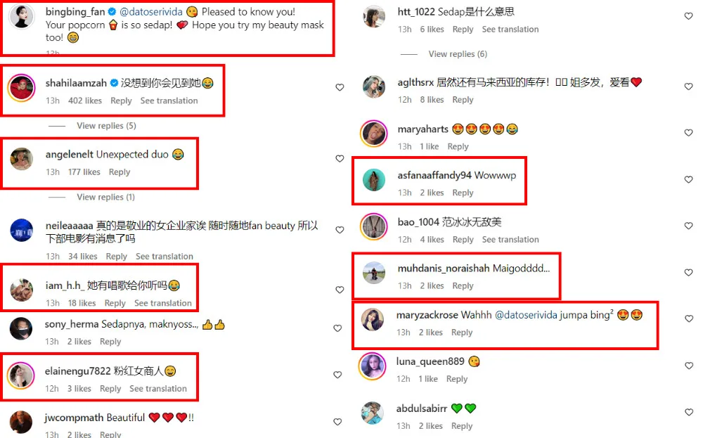The height and width of the screenshot is (438, 703).
Task: Like sony_herma's Sedapnya comment
Action: point(337,328)
